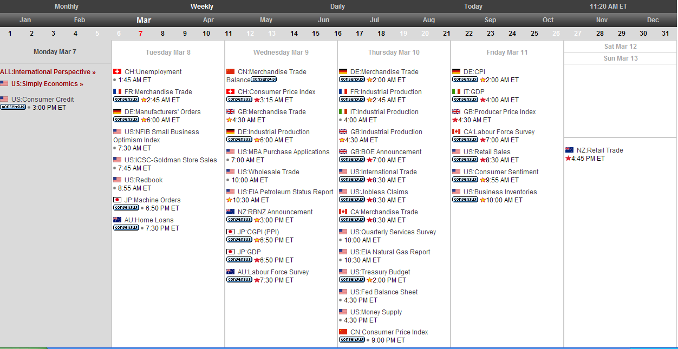Open the US:Jobless Claims event
The width and height of the screenshot is (678, 349).
[x=379, y=192]
